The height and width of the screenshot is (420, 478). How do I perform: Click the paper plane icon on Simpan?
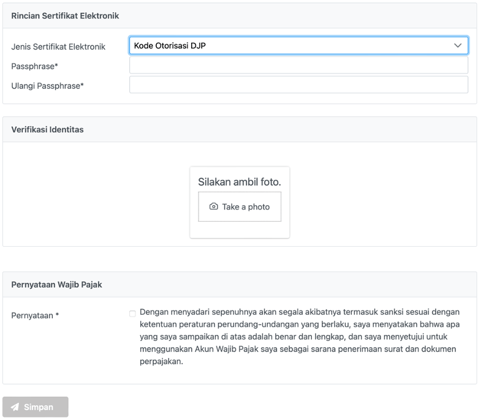[x=15, y=407]
